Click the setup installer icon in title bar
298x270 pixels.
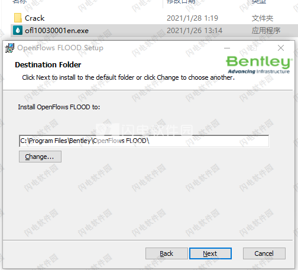pos(9,48)
